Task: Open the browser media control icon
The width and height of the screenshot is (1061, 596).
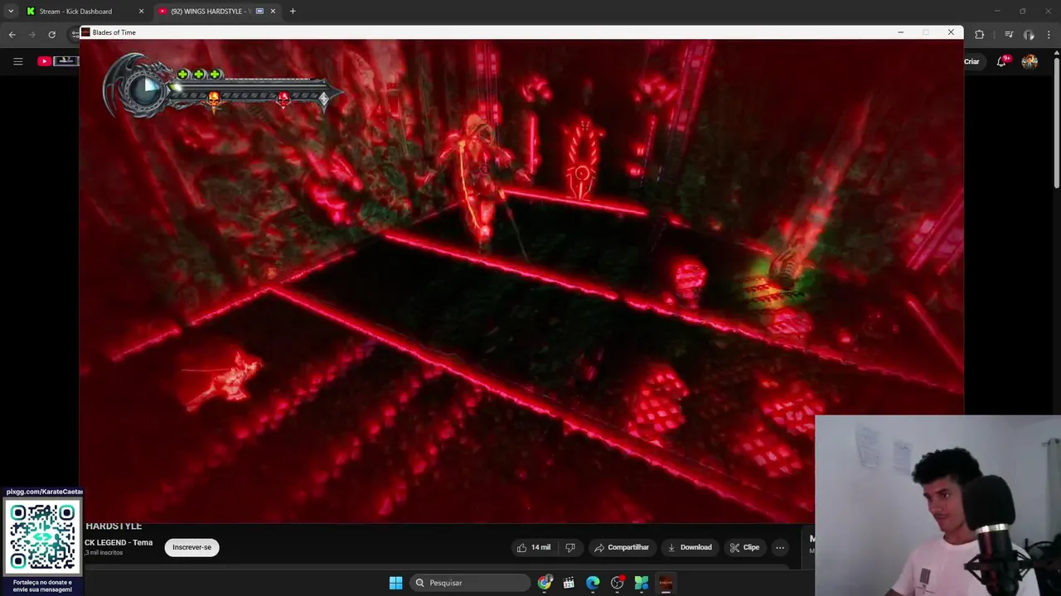Action: (x=1009, y=35)
